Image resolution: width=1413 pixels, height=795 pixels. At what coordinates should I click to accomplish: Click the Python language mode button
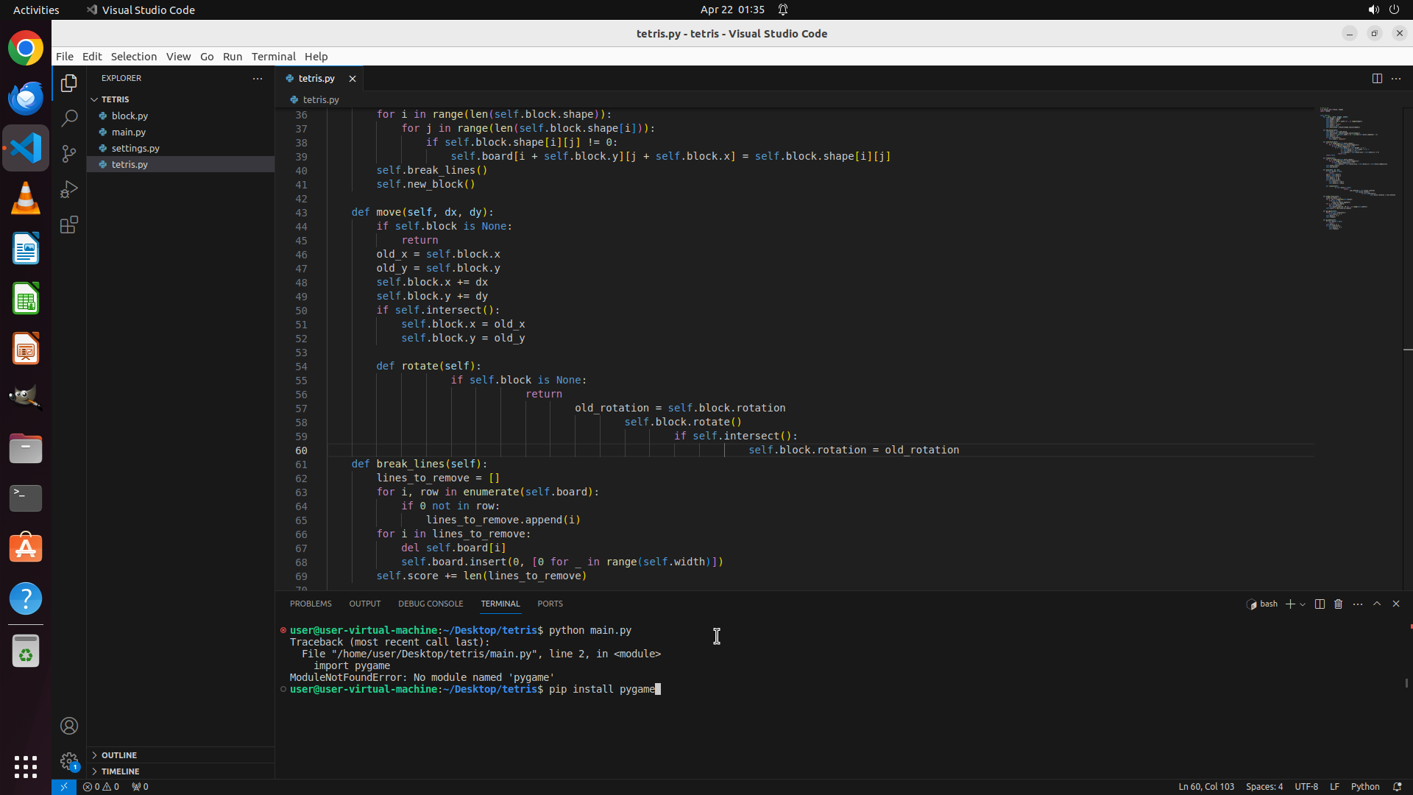pos(1365,786)
